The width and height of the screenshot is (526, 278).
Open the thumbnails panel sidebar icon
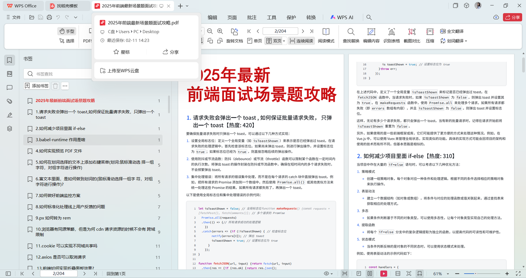pos(9,74)
